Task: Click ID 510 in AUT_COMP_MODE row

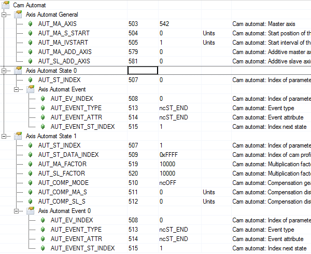Action: [133, 182]
